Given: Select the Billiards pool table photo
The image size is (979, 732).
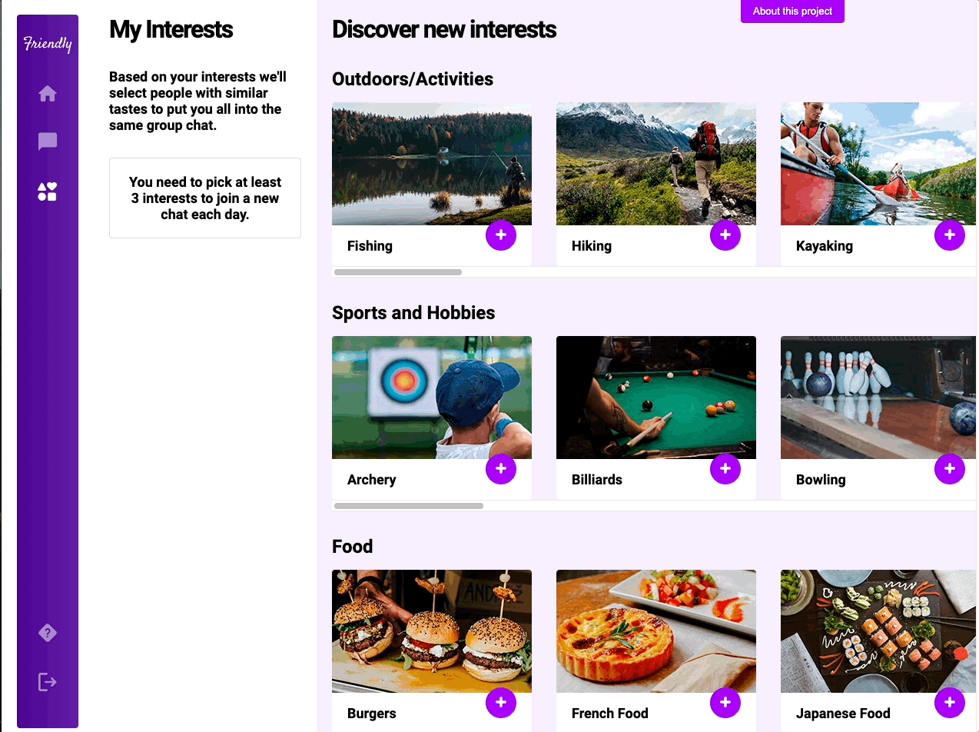Looking at the screenshot, I should tap(656, 398).
